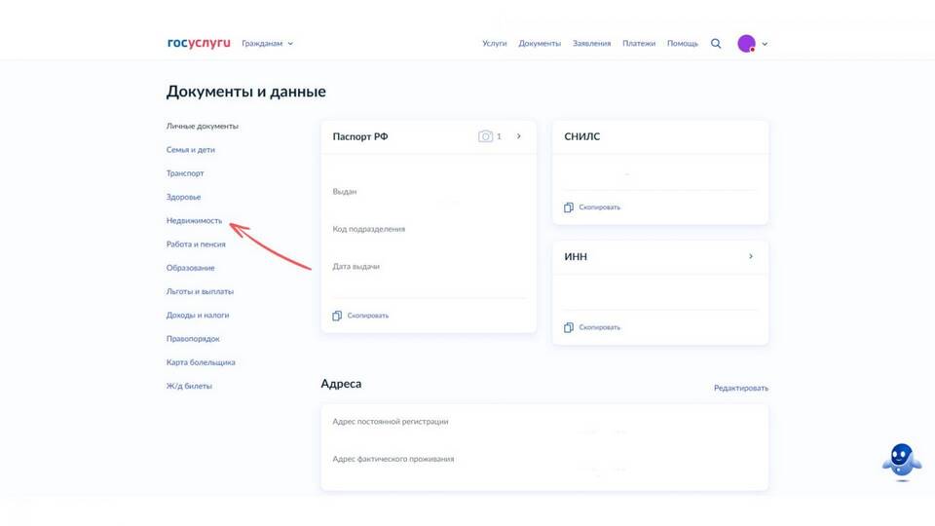
Task: Select Недвижимость in the sidebar
Action: pyautogui.click(x=194, y=221)
